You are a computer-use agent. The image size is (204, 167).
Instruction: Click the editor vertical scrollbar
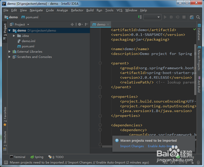[195, 69]
